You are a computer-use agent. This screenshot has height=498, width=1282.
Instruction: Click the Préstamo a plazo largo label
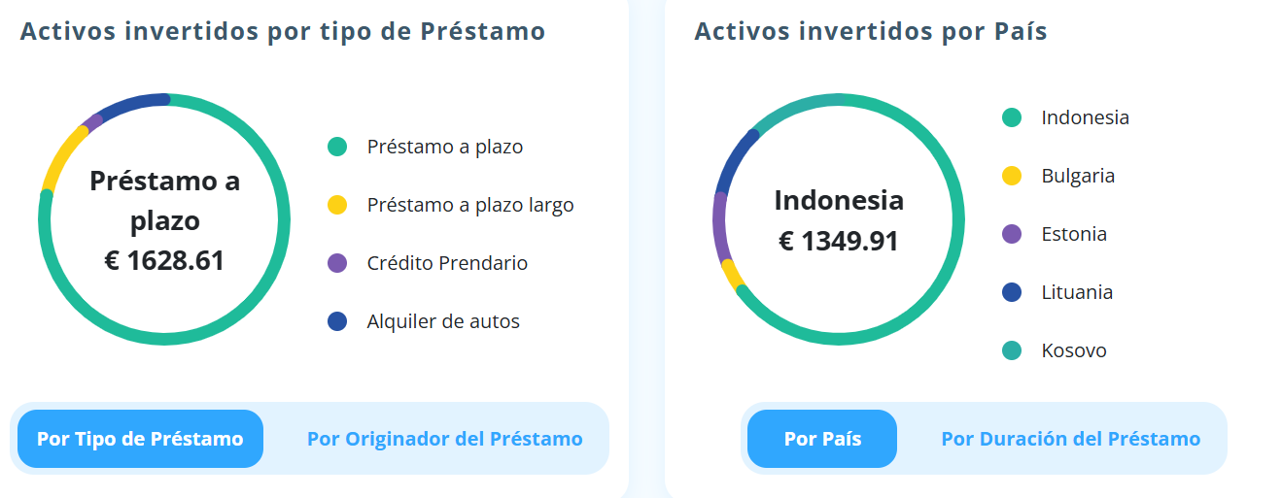click(x=470, y=206)
